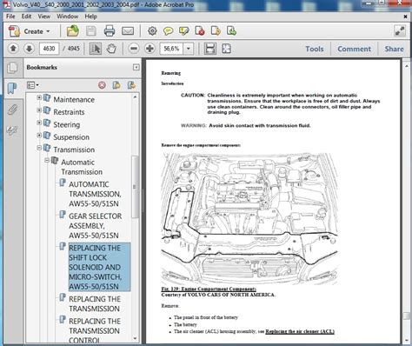Image resolution: width=412 pixels, height=346 pixels.
Task: Open AUTOMATIC TRANSMISSION, AW55-50/51SN bookmark
Action: pos(95,194)
